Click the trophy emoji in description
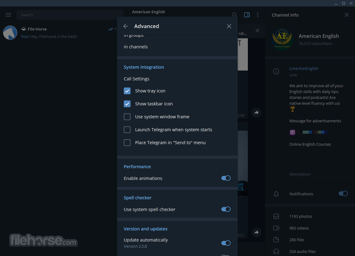Viewport: 355px width, 256px height. [x=292, y=109]
